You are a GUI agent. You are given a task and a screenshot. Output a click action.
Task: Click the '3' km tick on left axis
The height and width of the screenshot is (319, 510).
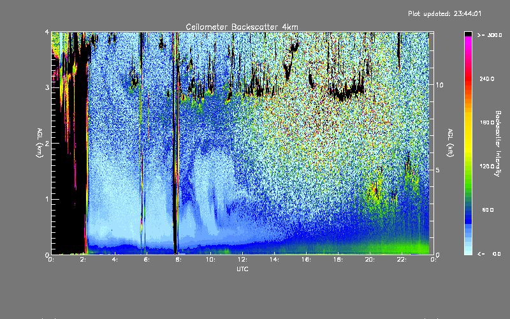(47, 87)
